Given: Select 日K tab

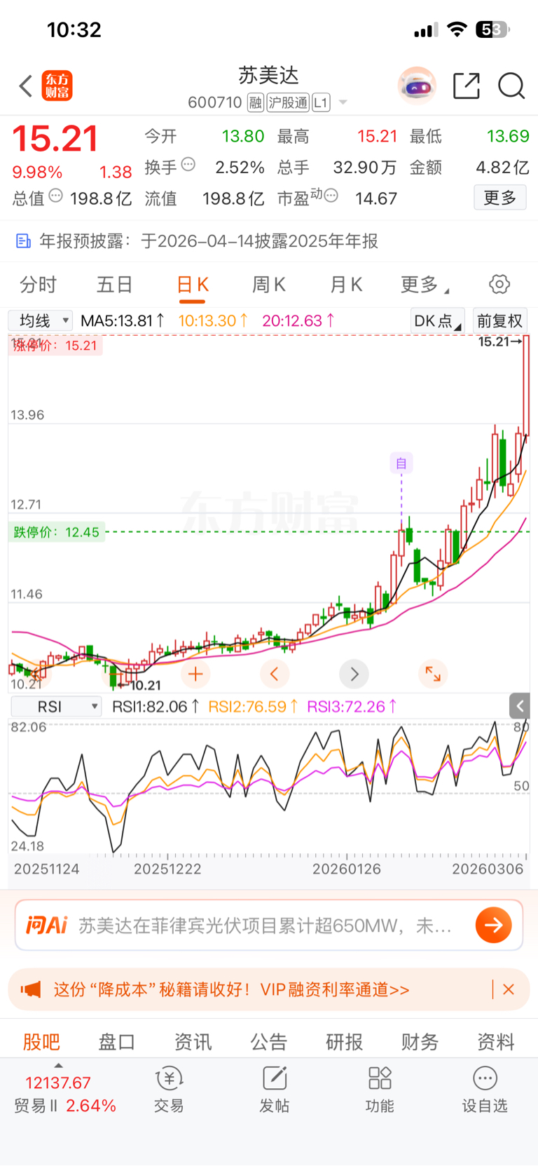Looking at the screenshot, I should (192, 285).
